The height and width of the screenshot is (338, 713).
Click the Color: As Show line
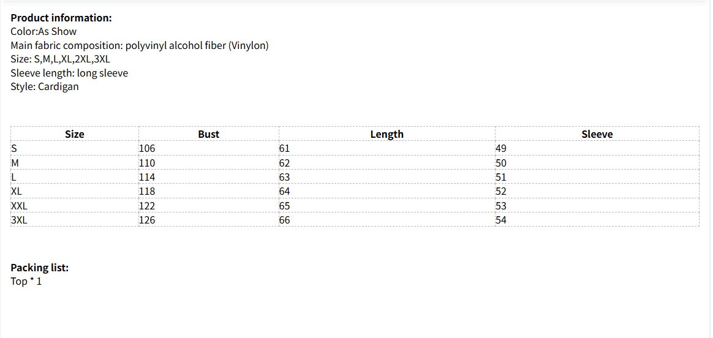tap(43, 31)
